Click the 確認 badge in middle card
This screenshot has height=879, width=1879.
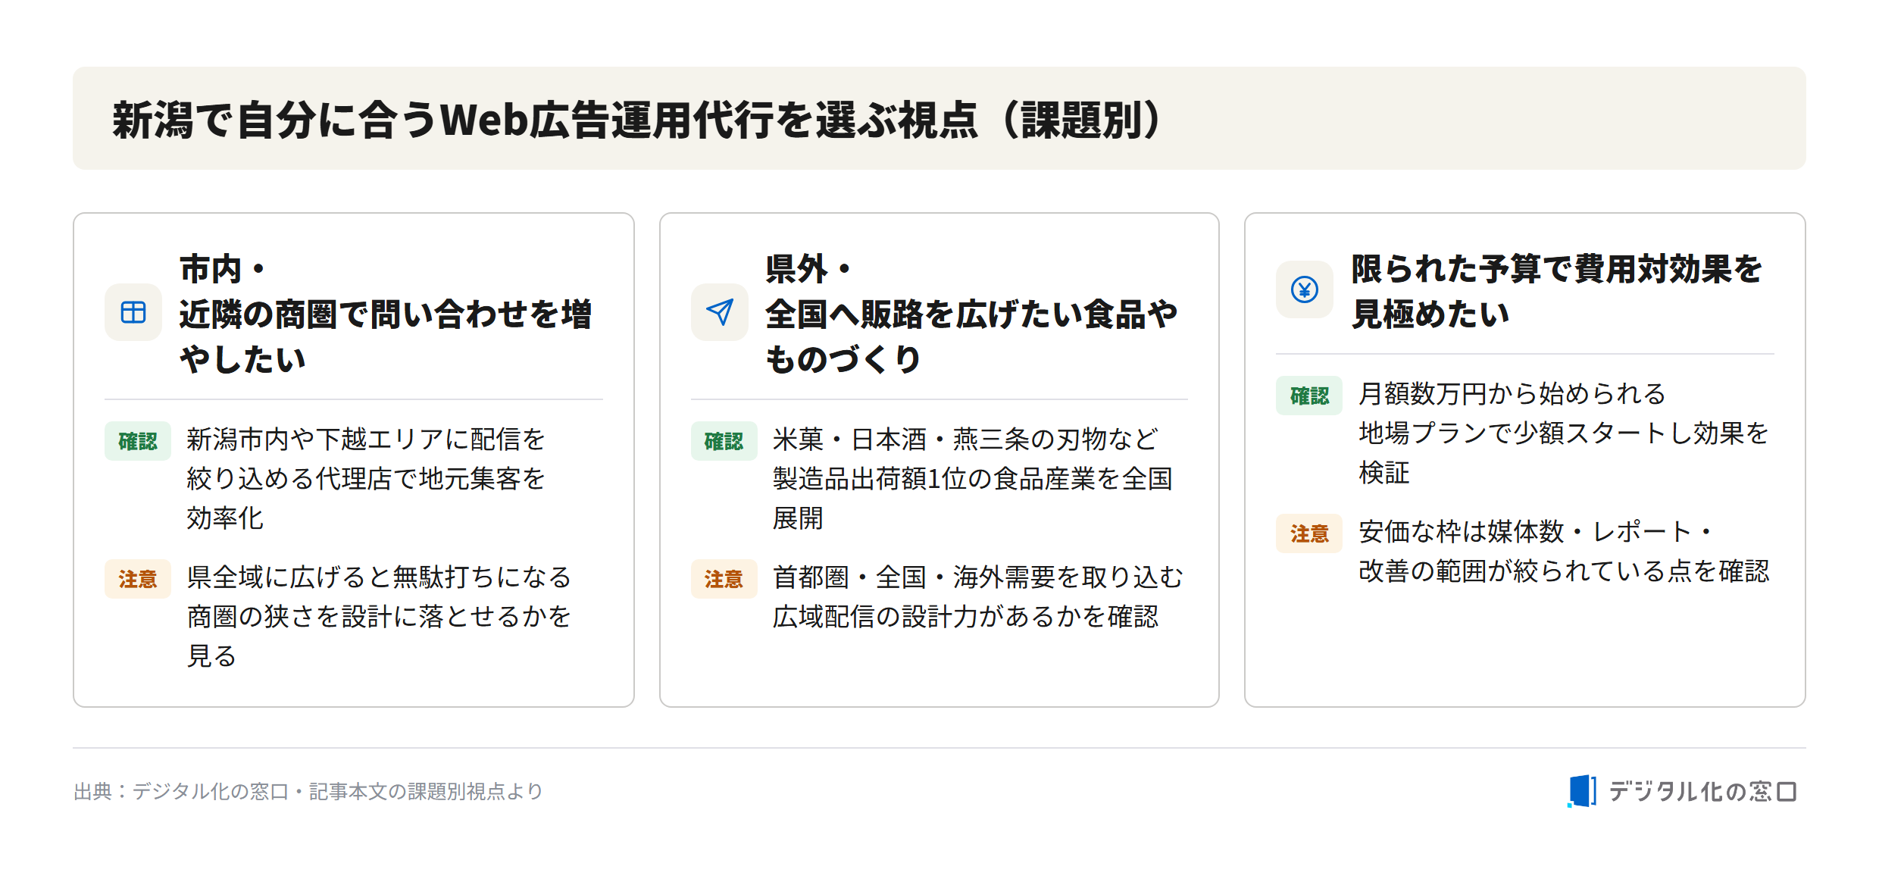(724, 441)
